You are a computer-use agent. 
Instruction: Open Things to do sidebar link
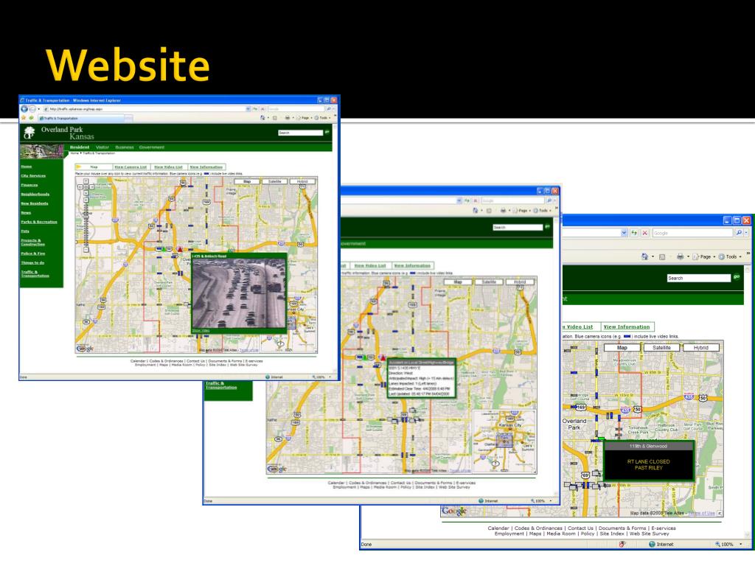(32, 262)
